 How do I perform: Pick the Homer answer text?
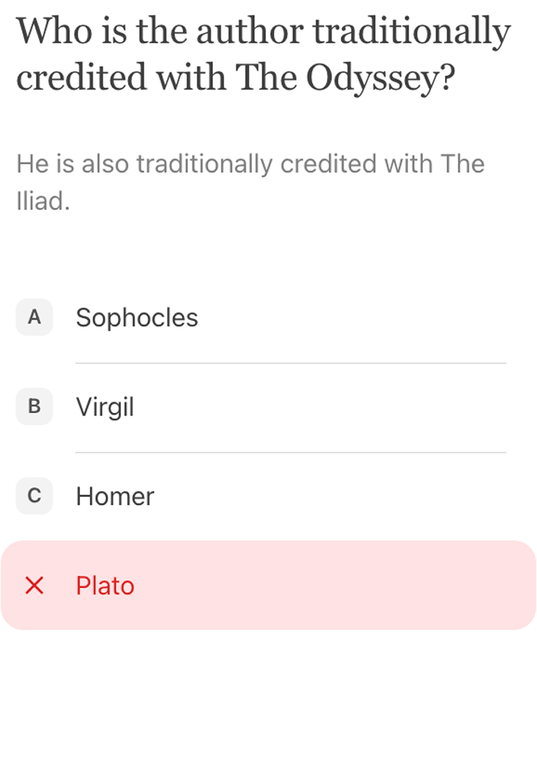(115, 496)
